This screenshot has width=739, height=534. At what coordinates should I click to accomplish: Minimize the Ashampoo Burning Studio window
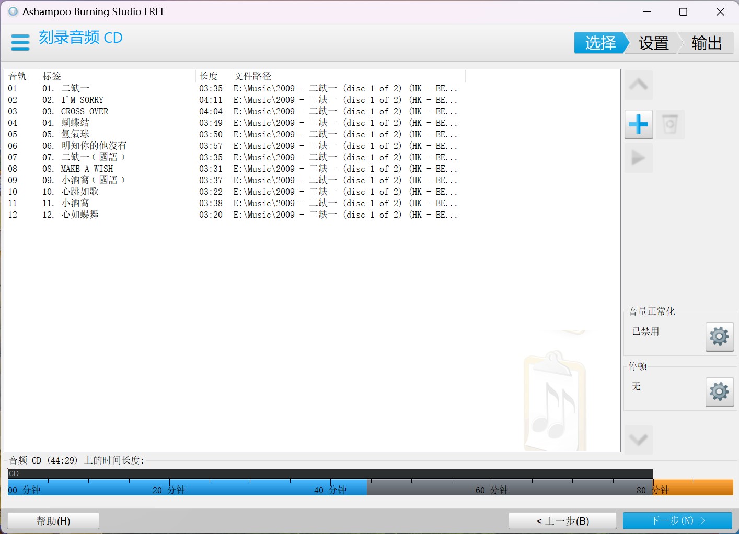[x=647, y=11]
